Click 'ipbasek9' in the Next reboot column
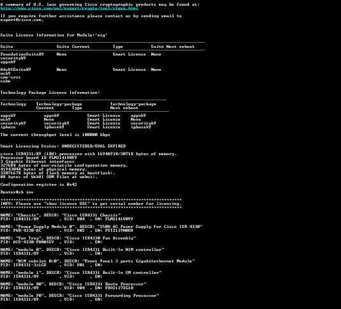The image size is (341, 309). pyautogui.click(x=141, y=127)
